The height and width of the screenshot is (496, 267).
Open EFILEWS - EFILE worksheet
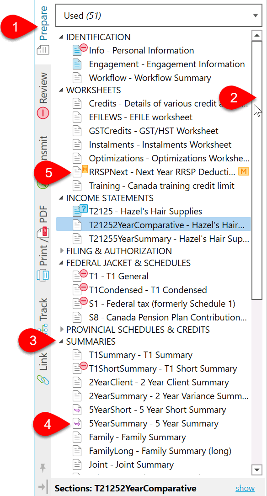tap(141, 117)
